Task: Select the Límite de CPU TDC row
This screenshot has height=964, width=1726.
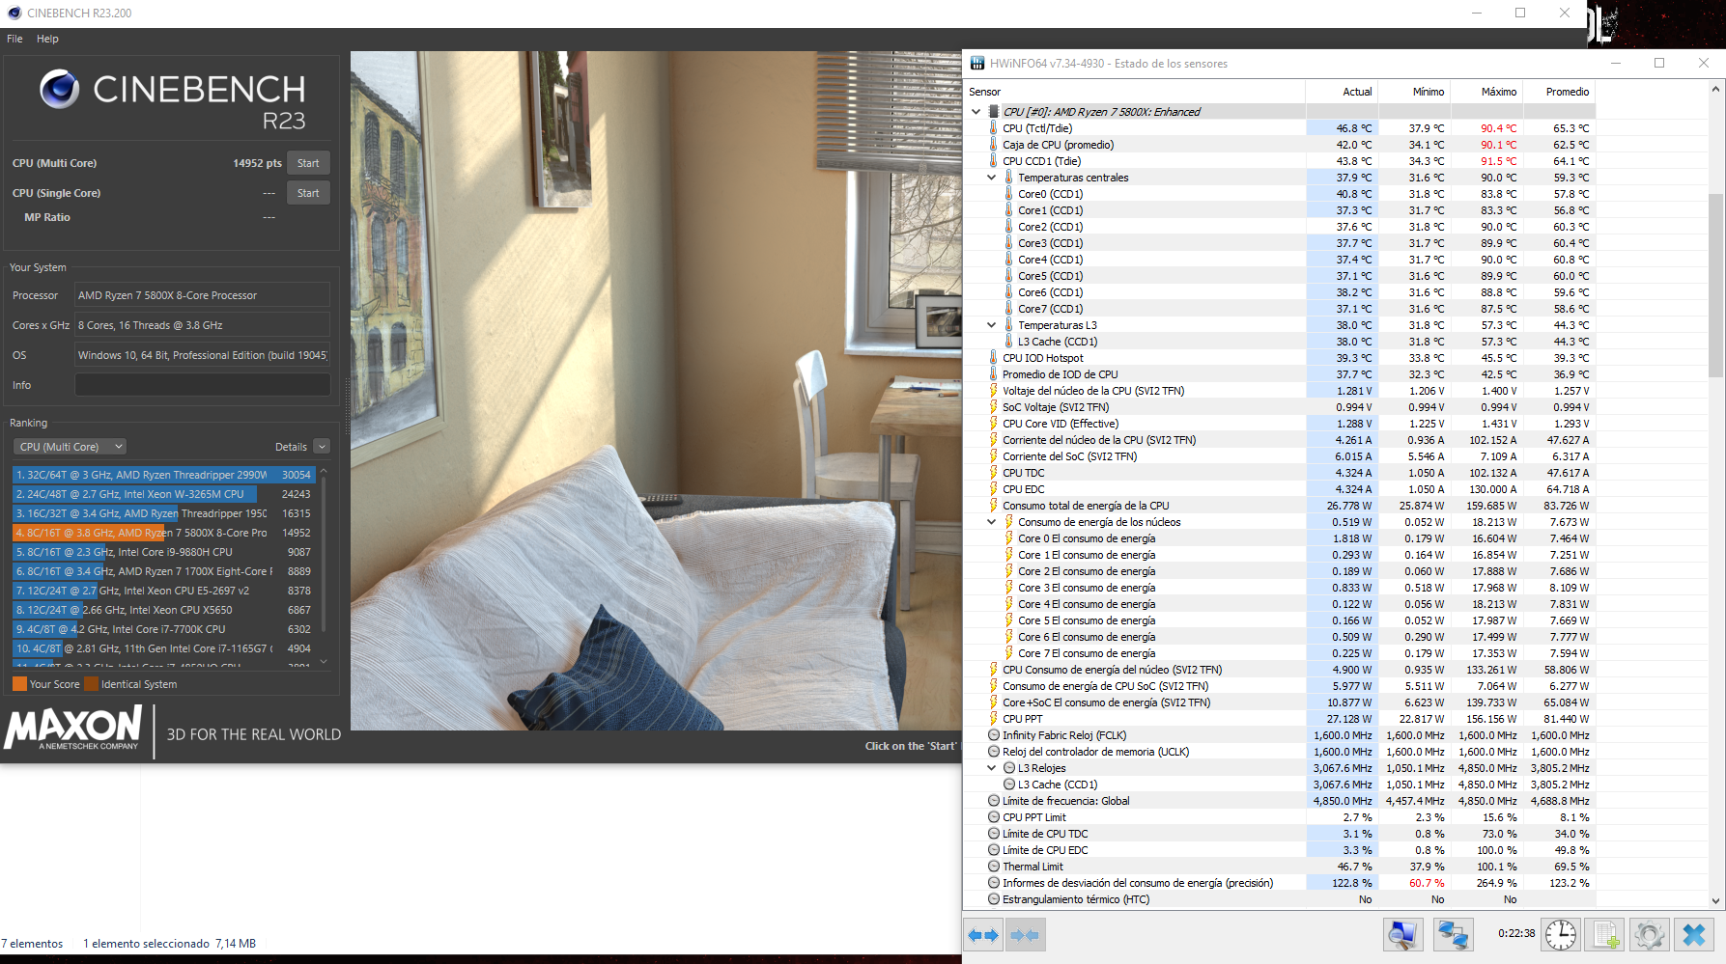Action: point(1279,834)
